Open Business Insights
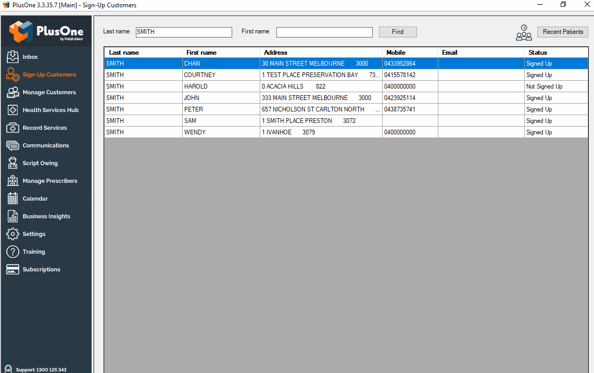This screenshot has height=373, width=594. point(46,216)
